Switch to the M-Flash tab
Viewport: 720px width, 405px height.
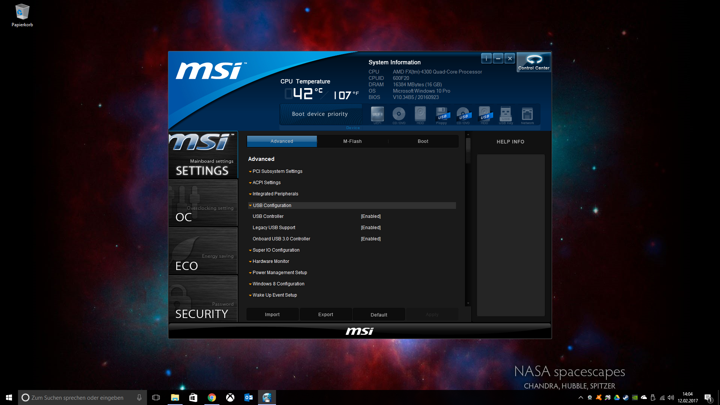pyautogui.click(x=352, y=141)
